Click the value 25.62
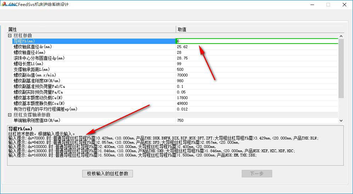The image size is (353, 194). click(182, 47)
